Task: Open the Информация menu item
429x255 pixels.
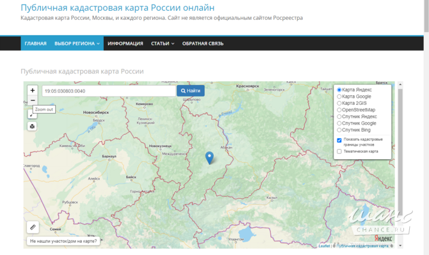Action: pos(125,43)
